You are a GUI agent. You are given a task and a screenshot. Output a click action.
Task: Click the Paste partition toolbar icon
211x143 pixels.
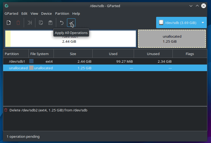tap(50, 23)
